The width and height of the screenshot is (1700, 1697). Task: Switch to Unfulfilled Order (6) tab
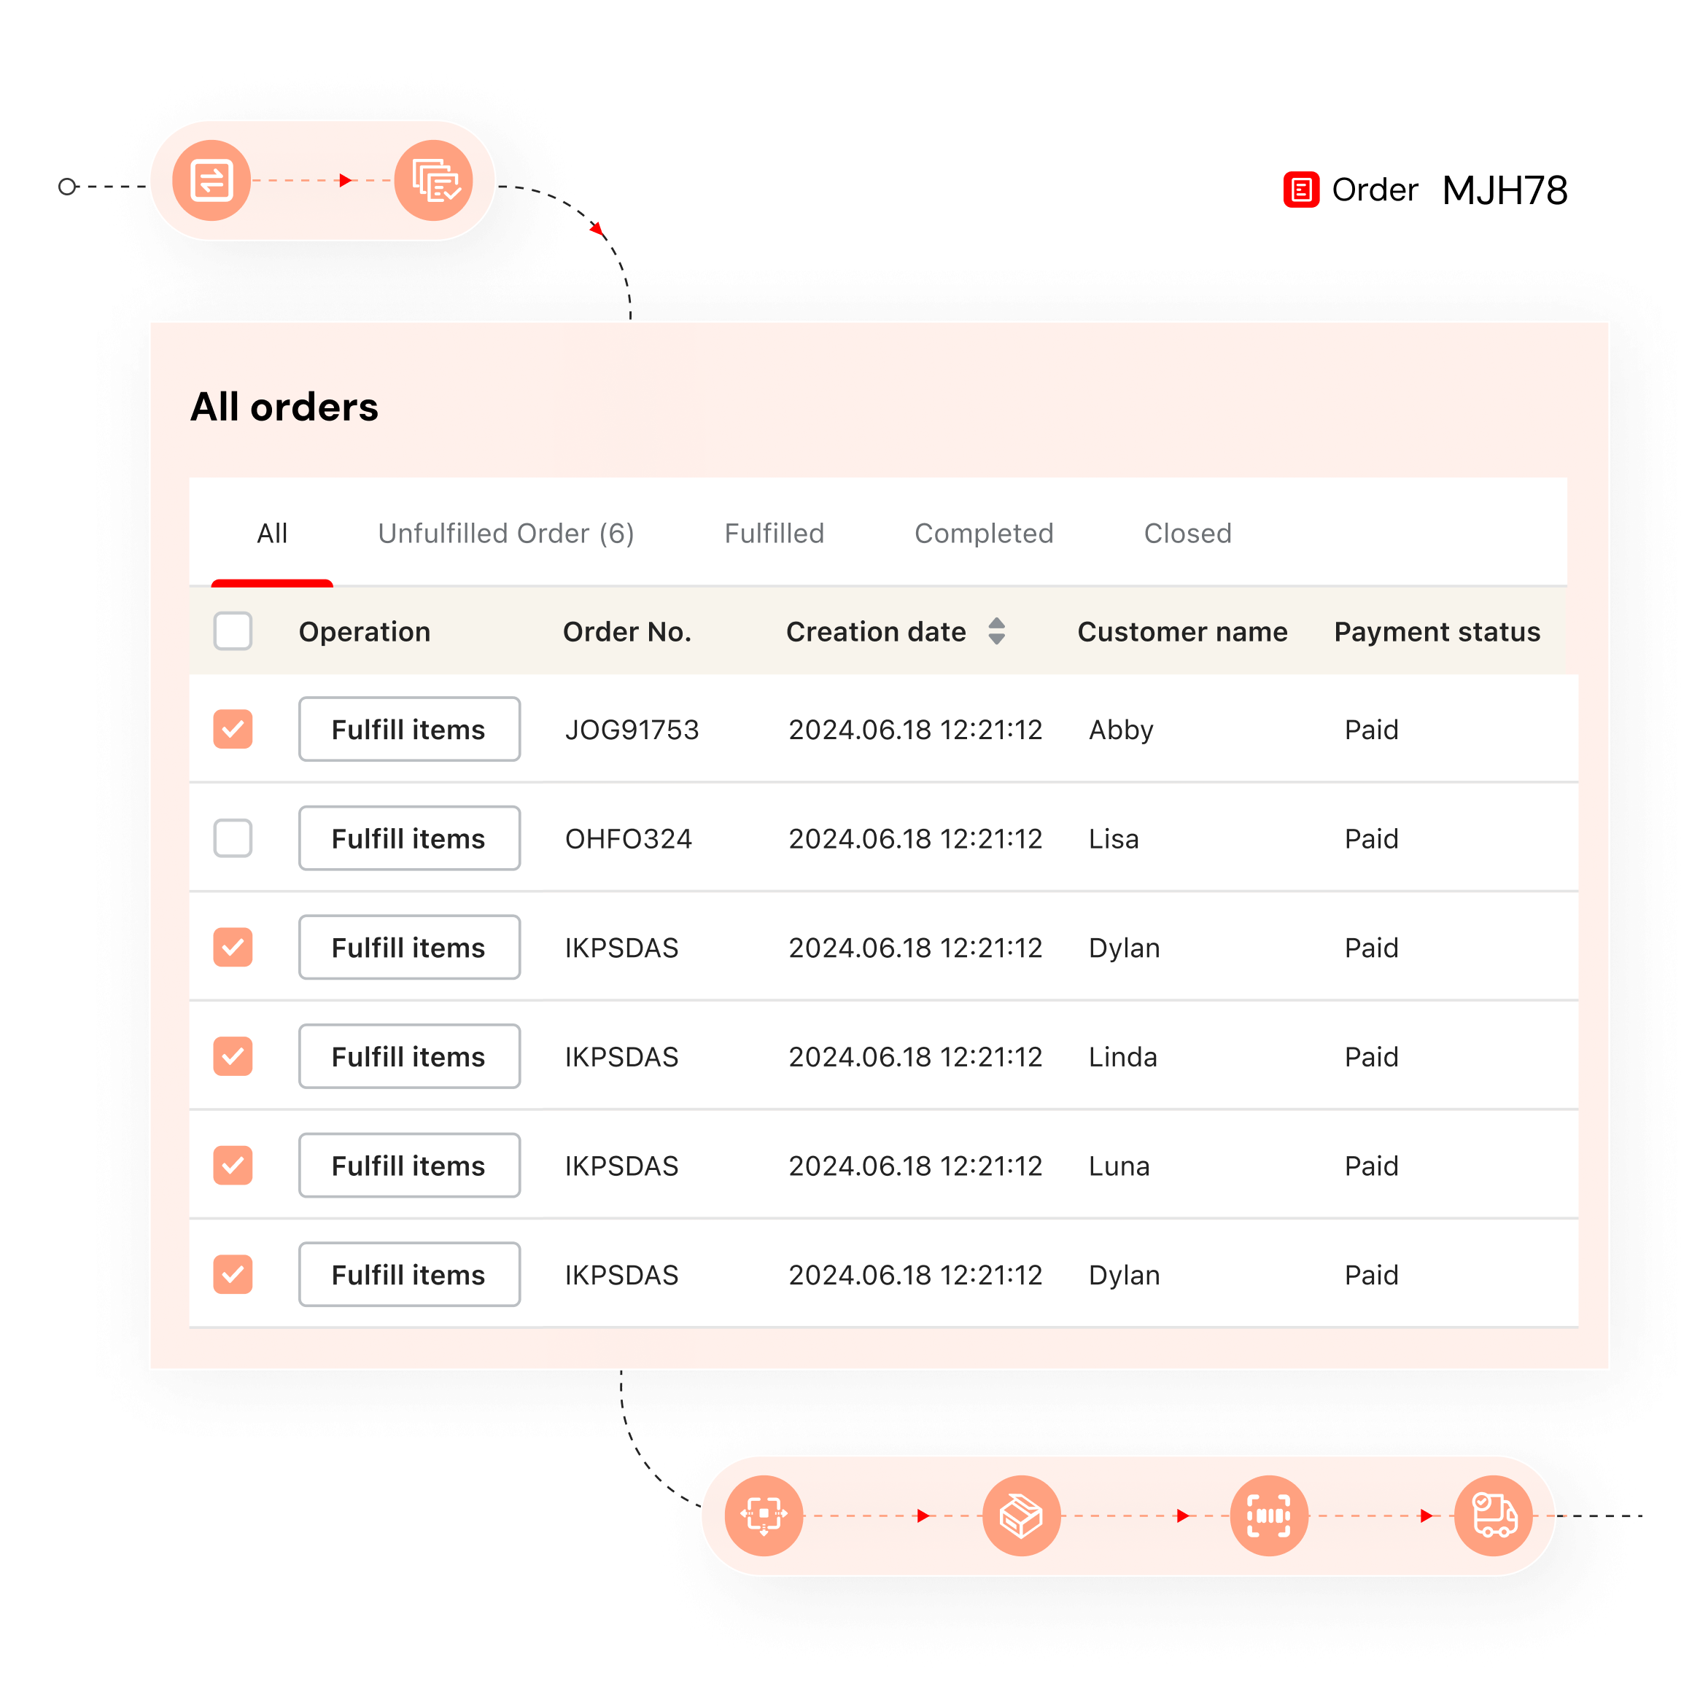point(506,533)
